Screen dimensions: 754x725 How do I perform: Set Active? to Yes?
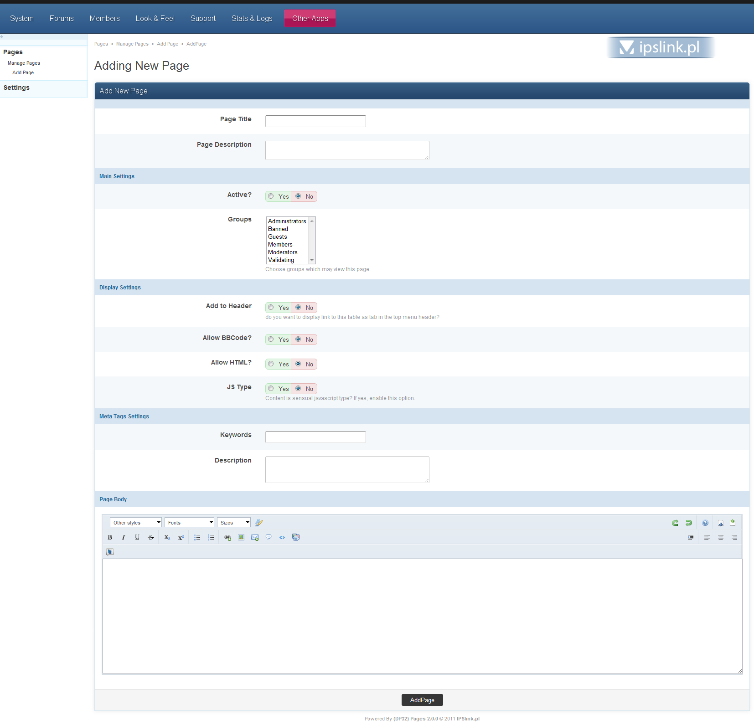[x=271, y=196]
